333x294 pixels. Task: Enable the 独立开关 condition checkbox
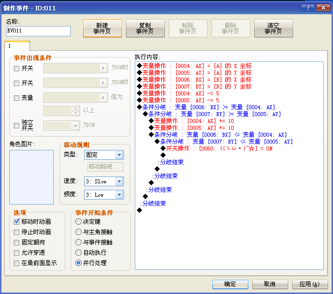[16, 125]
